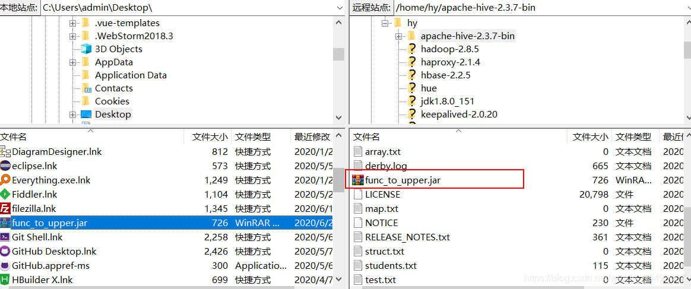
Task: Collapse the hy remote folder node
Action: click(385, 23)
